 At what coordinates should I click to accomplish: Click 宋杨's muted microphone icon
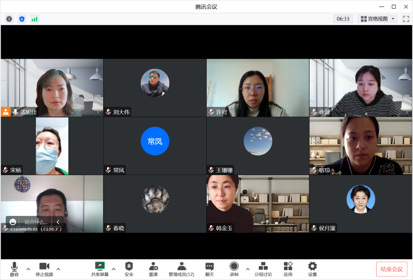coord(6,170)
